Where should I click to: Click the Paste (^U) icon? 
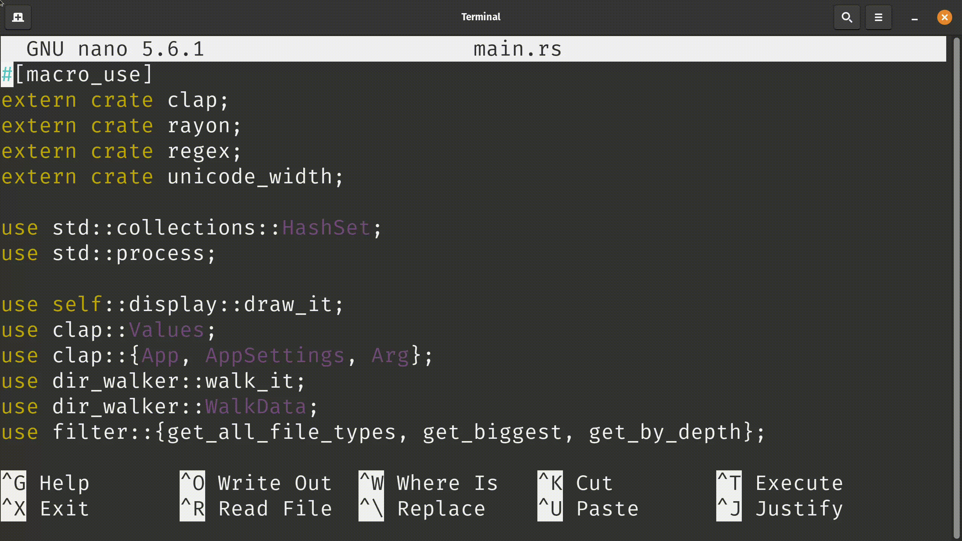549,509
